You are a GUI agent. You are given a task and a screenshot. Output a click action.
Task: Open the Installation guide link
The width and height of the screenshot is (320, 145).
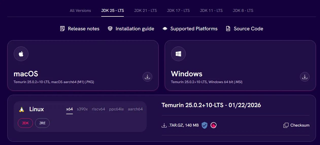pyautogui.click(x=131, y=29)
